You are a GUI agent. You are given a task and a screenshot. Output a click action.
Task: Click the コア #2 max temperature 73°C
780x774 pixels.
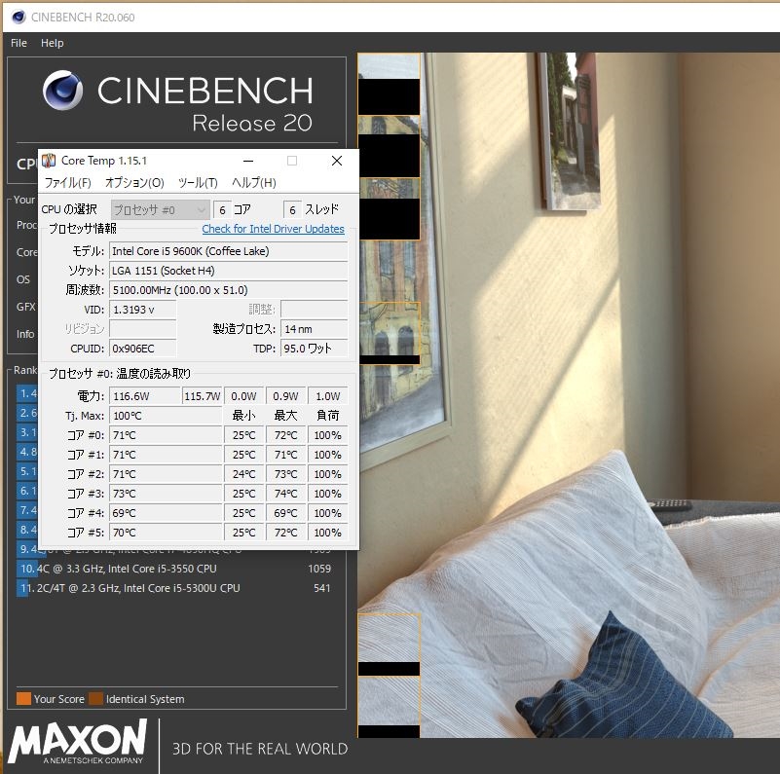coord(285,474)
